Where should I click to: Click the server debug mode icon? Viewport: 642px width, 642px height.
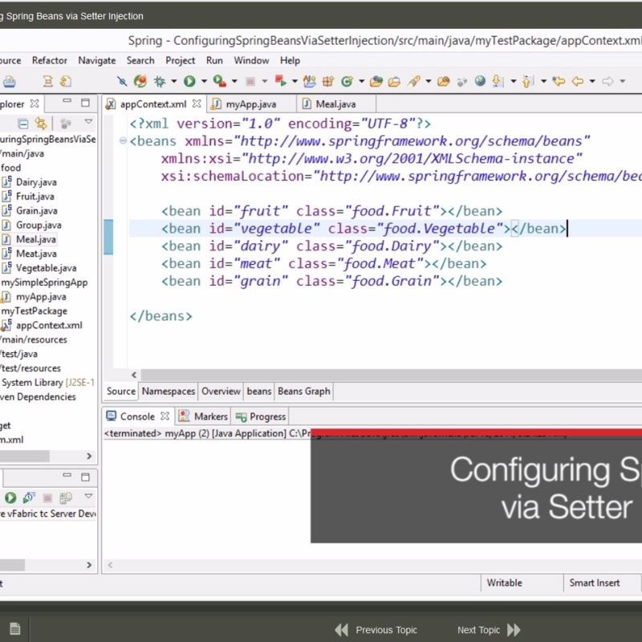tap(29, 498)
